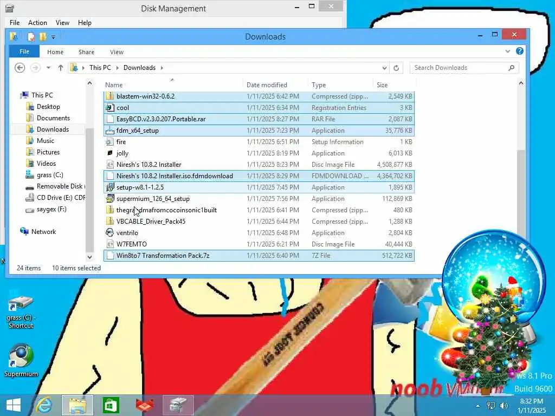Click the arrow after This PC breadcrumb
555x416 pixels.
[117, 68]
